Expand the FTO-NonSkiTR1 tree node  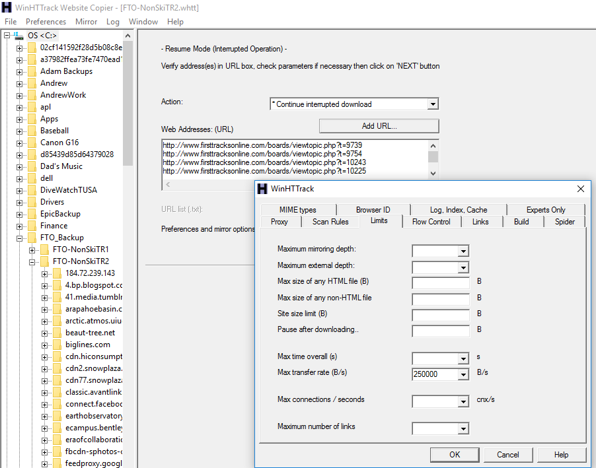coord(32,250)
